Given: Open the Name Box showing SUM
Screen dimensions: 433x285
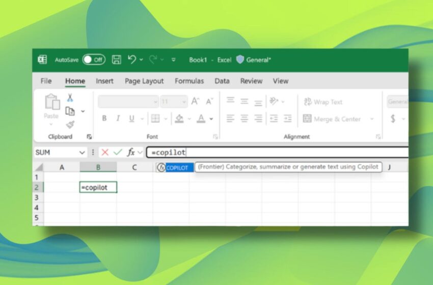Looking at the screenshot, I should coord(60,152).
